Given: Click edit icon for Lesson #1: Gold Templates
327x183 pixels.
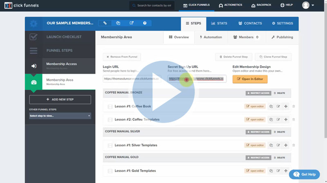Looking at the screenshot, I should pos(278,171).
